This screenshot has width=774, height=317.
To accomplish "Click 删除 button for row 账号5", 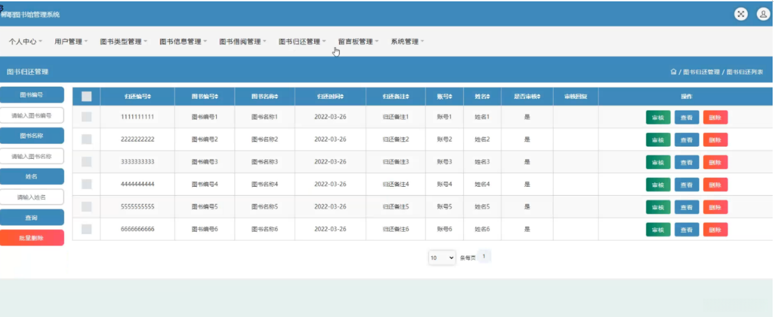I will coord(715,207).
